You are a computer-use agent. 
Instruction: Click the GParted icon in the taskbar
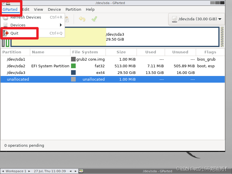click(81, 171)
